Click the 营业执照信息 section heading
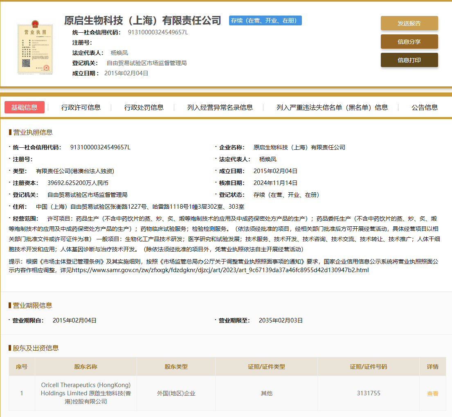Screen dimensions: 452x417 [x=33, y=132]
